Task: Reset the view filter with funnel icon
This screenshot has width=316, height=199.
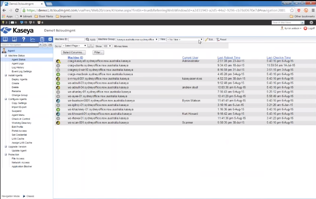Action: coord(218,39)
